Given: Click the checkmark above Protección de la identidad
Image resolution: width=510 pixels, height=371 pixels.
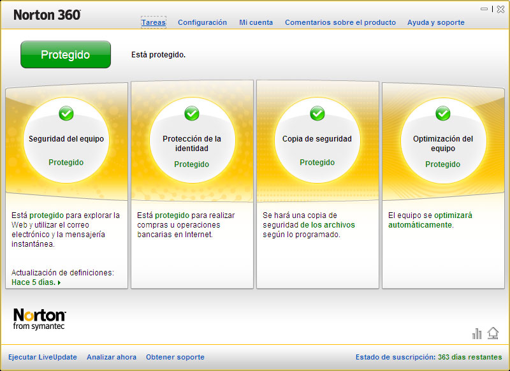Looking at the screenshot, I should click(192, 113).
